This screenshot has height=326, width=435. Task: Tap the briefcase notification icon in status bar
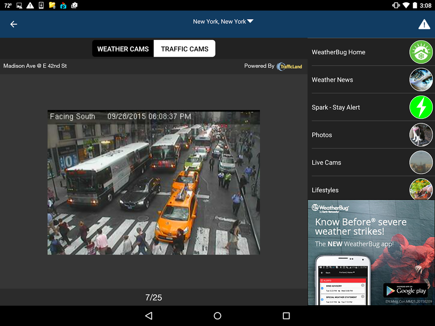click(74, 5)
